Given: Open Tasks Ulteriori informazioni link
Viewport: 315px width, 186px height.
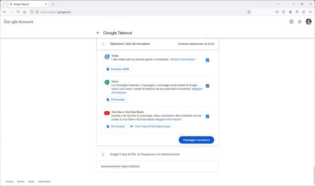Looking at the screenshot, I should pos(182,59).
